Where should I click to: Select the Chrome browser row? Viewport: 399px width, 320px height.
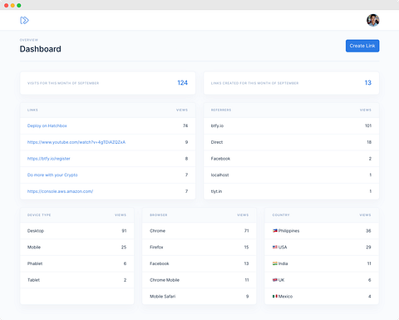pyautogui.click(x=199, y=231)
